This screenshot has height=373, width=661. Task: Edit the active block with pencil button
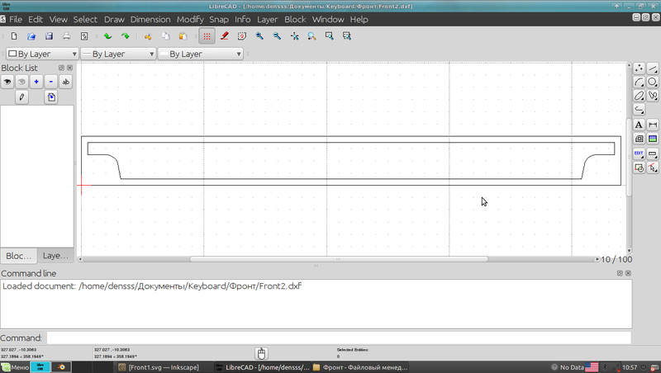[x=22, y=97]
